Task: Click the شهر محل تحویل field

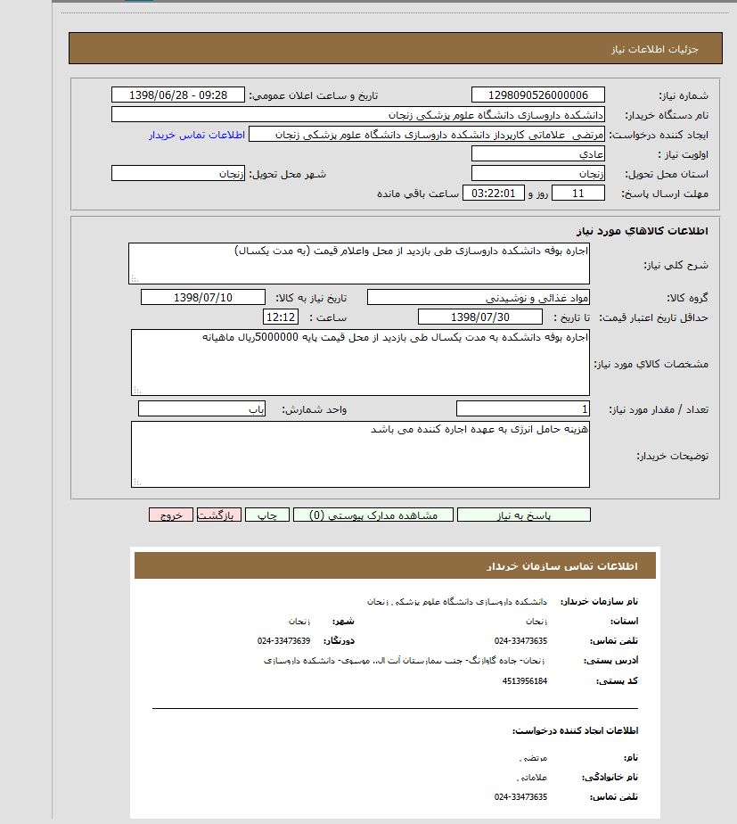Action: tap(178, 174)
